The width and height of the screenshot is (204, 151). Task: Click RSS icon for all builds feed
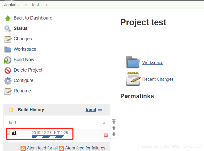23,148
